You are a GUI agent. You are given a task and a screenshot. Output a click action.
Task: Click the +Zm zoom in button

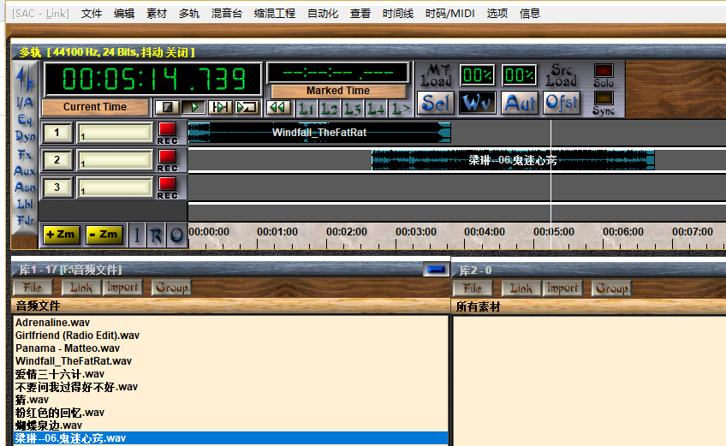click(60, 235)
